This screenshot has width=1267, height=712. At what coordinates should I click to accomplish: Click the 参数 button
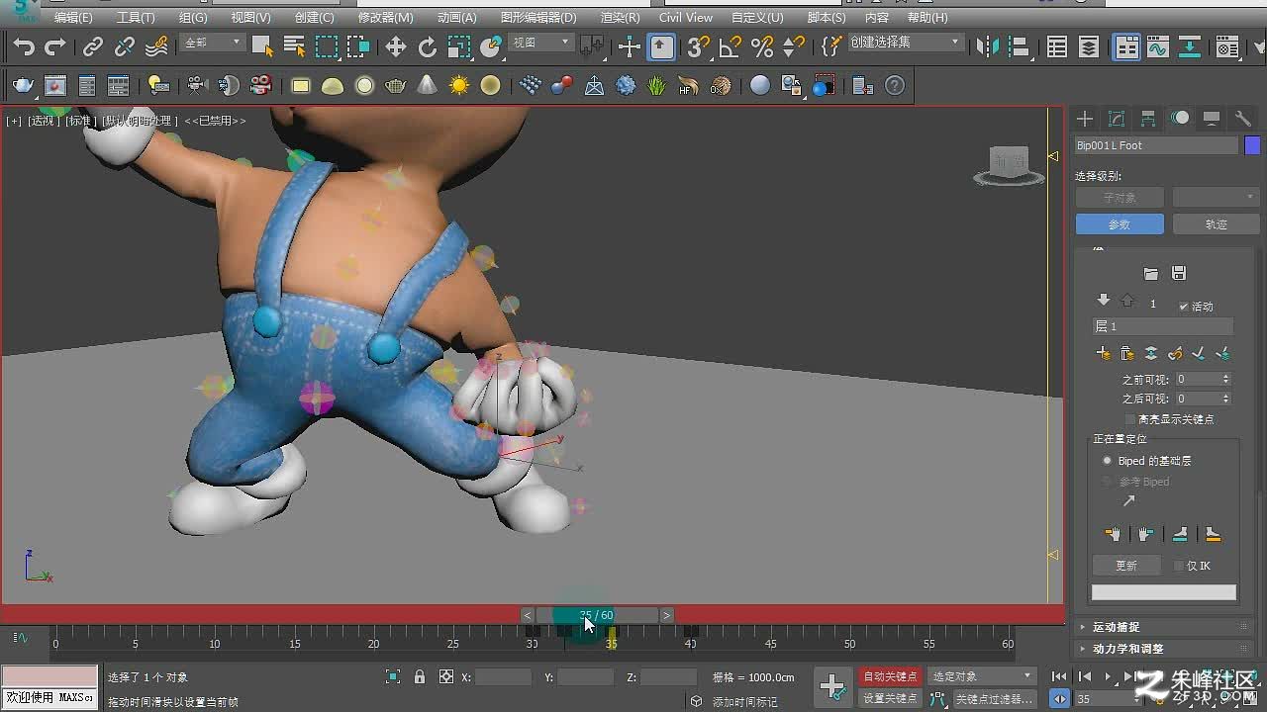point(1120,224)
